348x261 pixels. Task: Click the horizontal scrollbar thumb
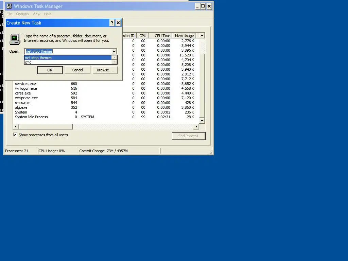tap(46, 126)
